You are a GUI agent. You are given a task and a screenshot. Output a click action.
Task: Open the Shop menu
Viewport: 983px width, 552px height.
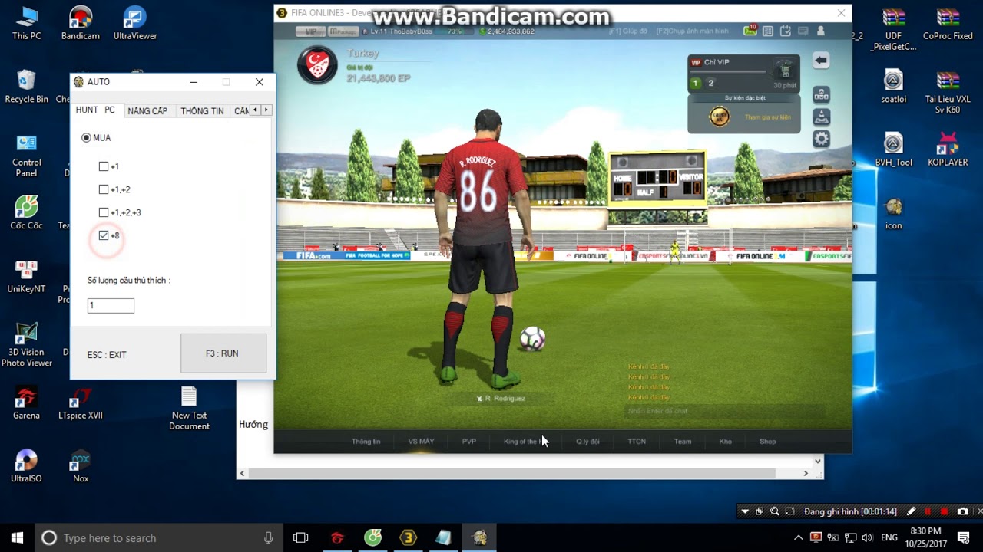point(768,442)
